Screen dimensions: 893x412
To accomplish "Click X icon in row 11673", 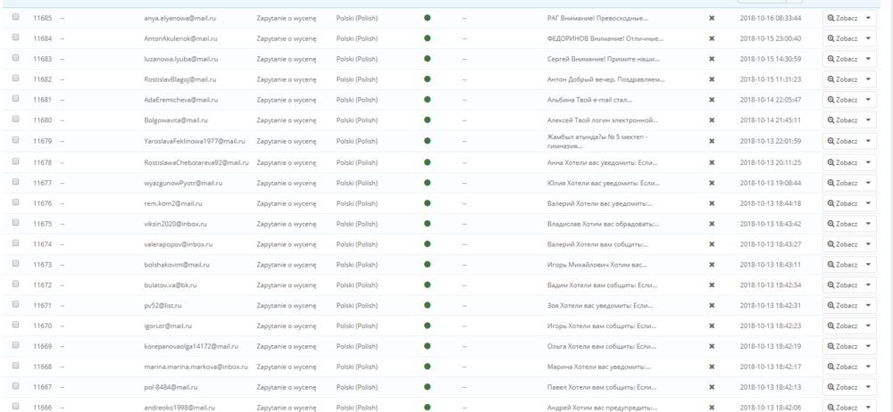I will tap(712, 265).
